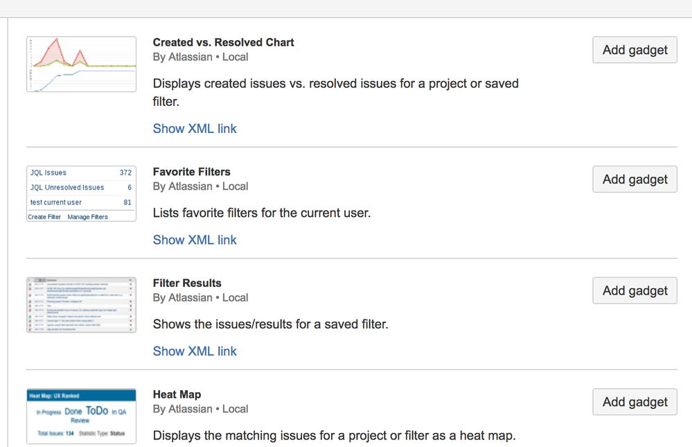Image resolution: width=692 pixels, height=447 pixels.
Task: Add the Favorite Filters gadget
Action: pyautogui.click(x=635, y=179)
